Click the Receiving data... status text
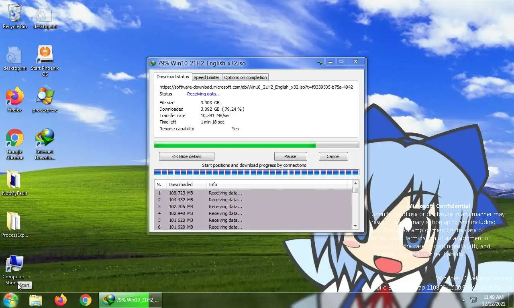Viewport: 514px width, 308px height. (204, 94)
